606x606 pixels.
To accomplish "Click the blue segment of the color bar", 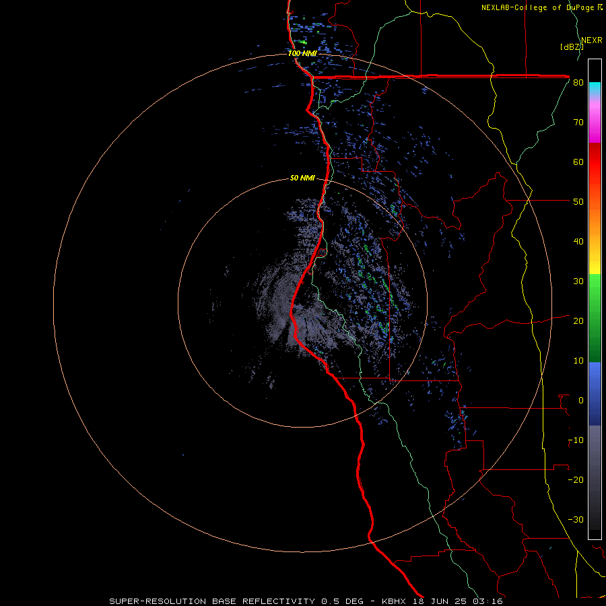I will point(595,394).
